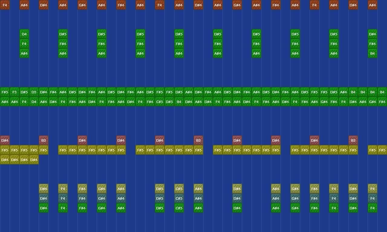Select the first yellow D#4 note
Image resolution: width=387 pixels, height=232 pixels.
[x=5, y=159]
